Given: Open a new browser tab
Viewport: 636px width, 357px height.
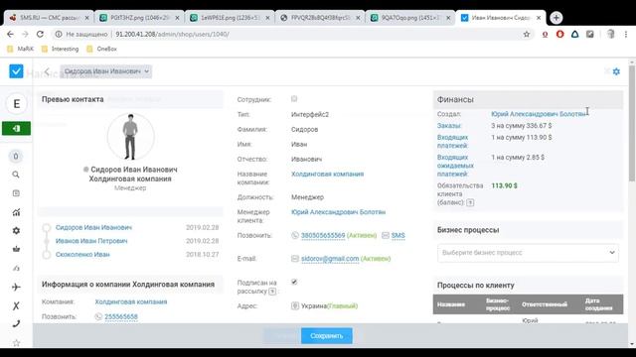Looking at the screenshot, I should 556,18.
